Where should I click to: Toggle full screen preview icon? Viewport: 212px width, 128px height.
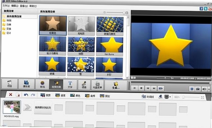pos(192,89)
